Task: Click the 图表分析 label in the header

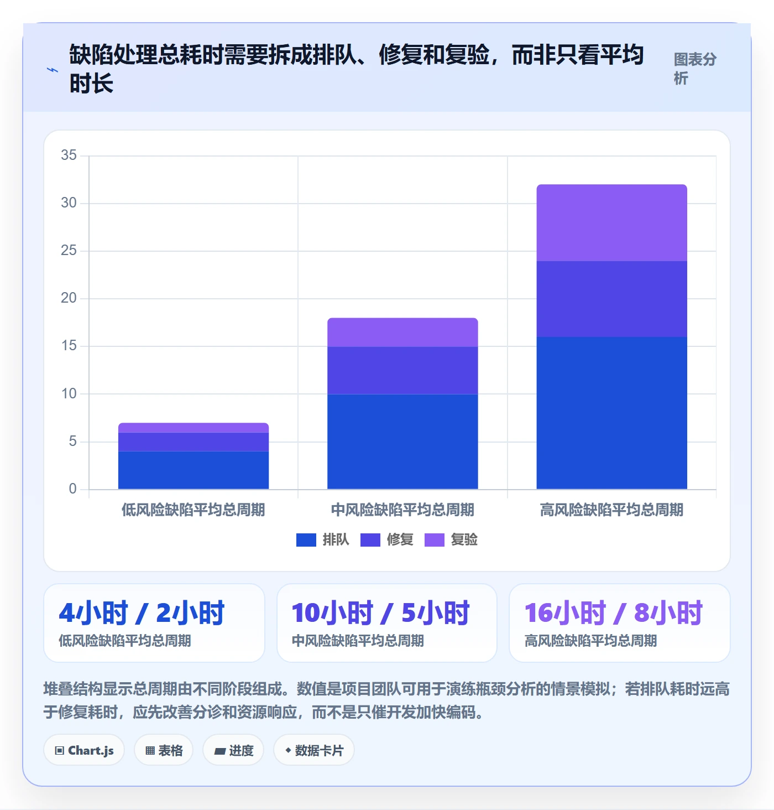Action: (x=695, y=69)
